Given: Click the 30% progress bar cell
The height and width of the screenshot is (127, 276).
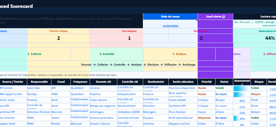Looking at the screenshot, I should [242, 118].
